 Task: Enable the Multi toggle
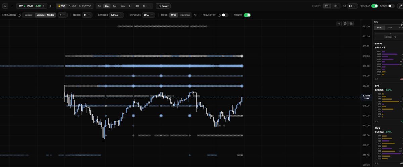pos(391,6)
